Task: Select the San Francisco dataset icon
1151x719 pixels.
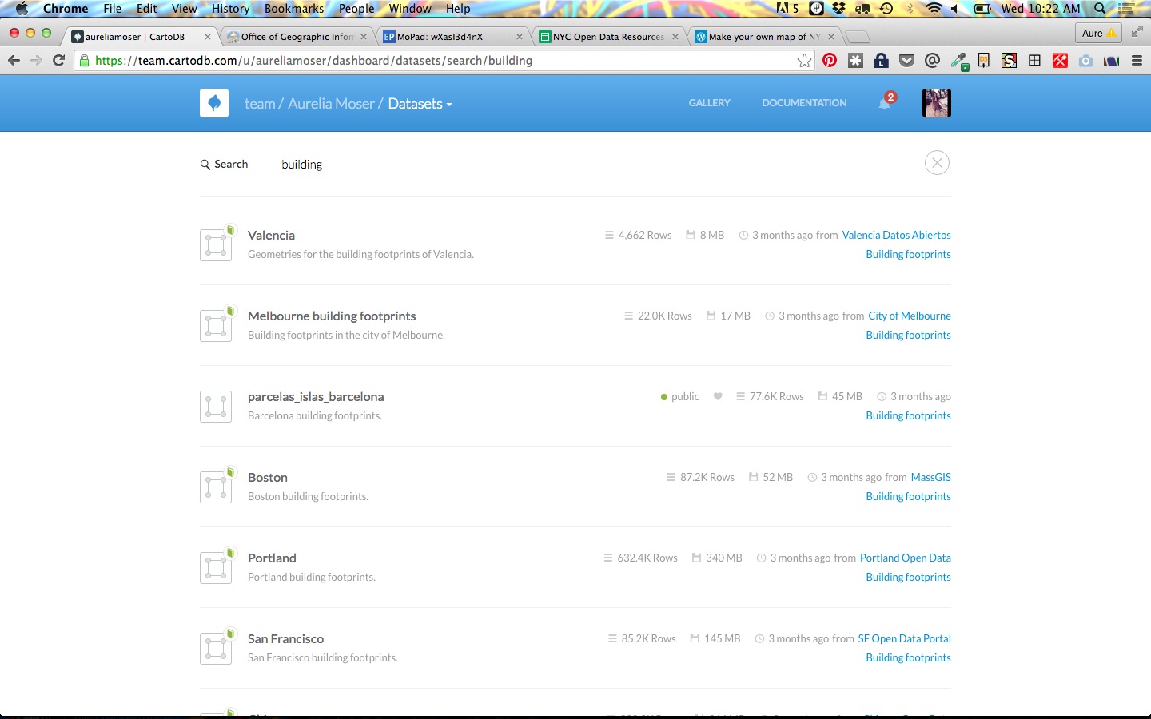Action: click(216, 648)
